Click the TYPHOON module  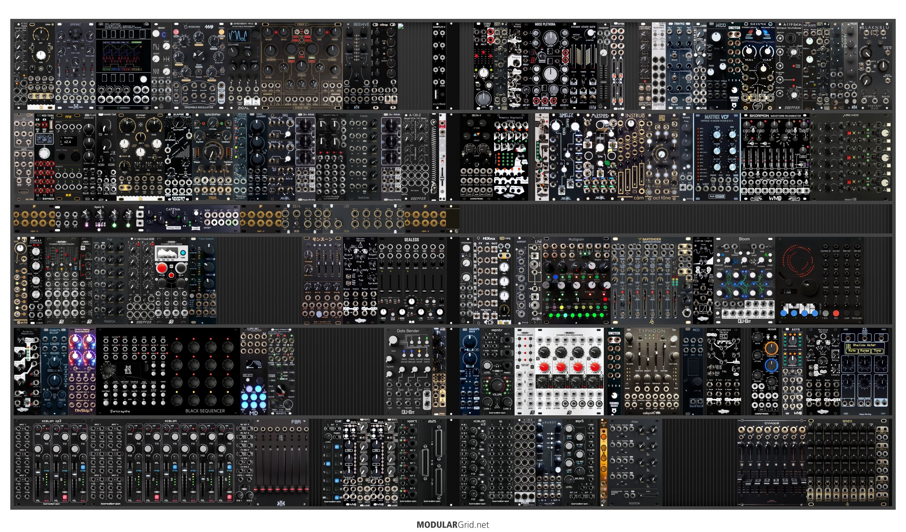[652, 371]
